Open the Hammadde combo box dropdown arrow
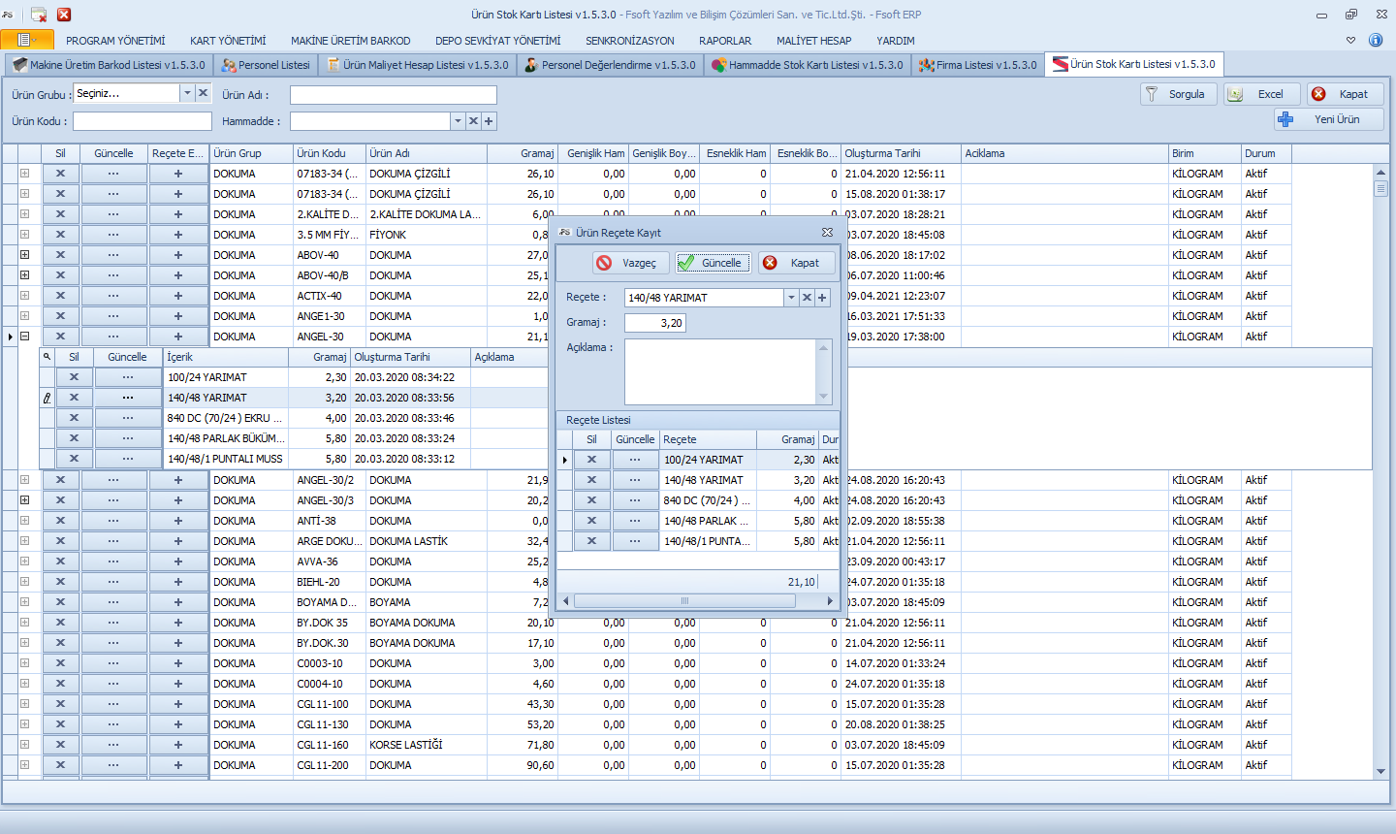This screenshot has height=834, width=1396. click(x=458, y=121)
